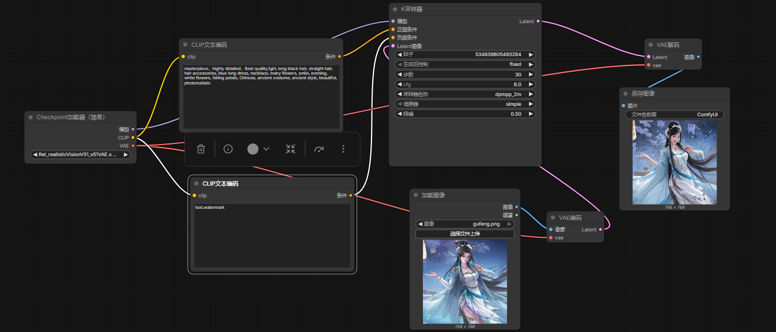Click 负面条件 input socket on K采样器
The image size is (776, 332).
click(393, 38)
